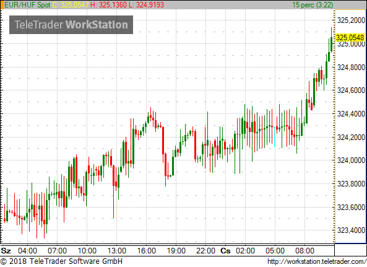Image resolution: width=367 pixels, height=267 pixels.
Task: Click the 325,2000 price axis label
Action: [351, 20]
